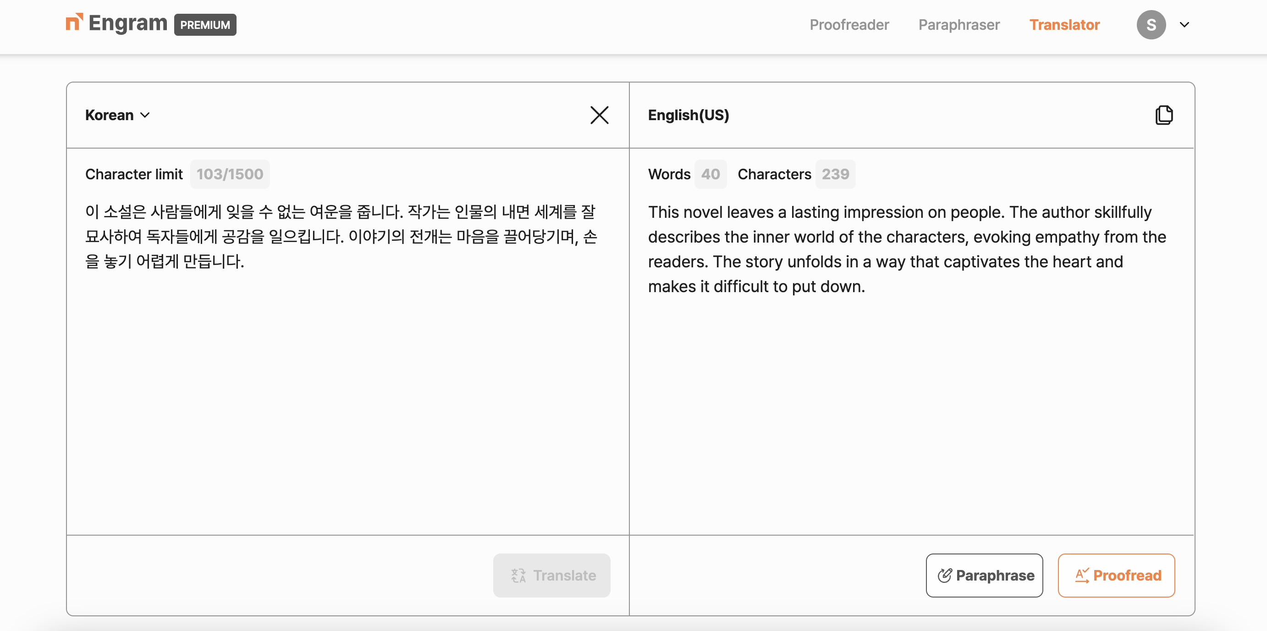Open the Proofreader tab
Image resolution: width=1267 pixels, height=631 pixels.
tap(849, 25)
